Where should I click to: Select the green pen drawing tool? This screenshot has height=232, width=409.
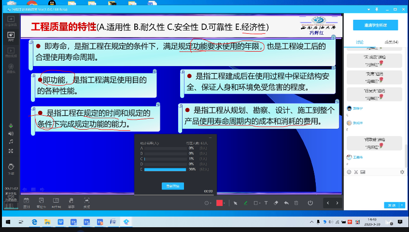pos(246,203)
